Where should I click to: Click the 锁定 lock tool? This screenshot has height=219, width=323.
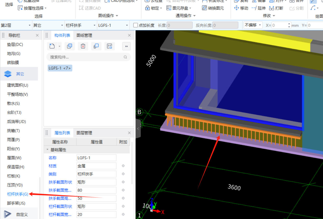coord(152,8)
